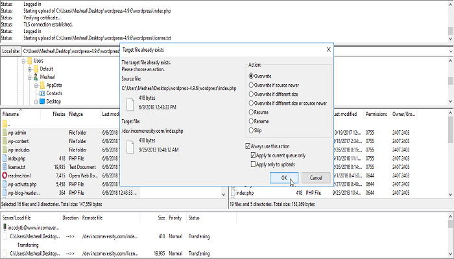This screenshot has width=454, height=259.
Task: Click the queue Status column header
Action: pos(211,218)
